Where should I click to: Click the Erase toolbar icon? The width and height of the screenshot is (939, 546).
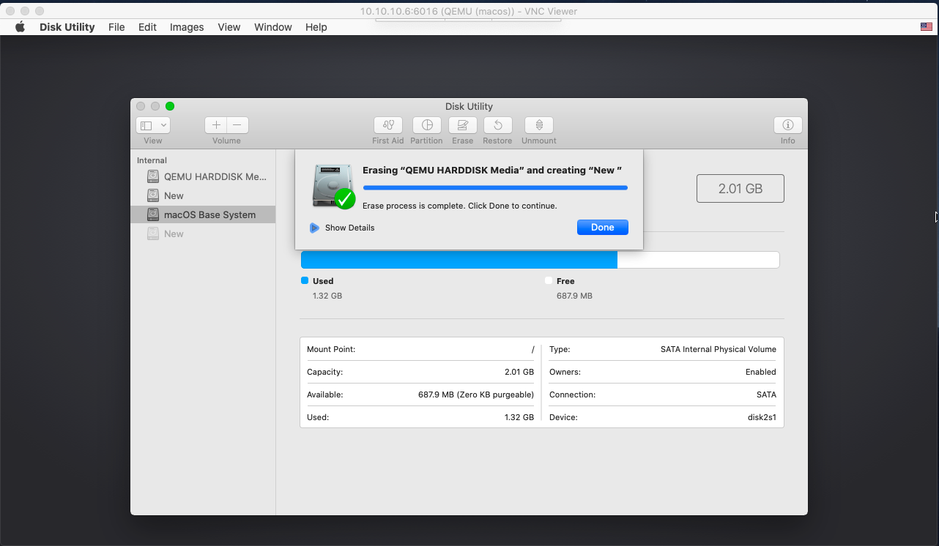462,125
